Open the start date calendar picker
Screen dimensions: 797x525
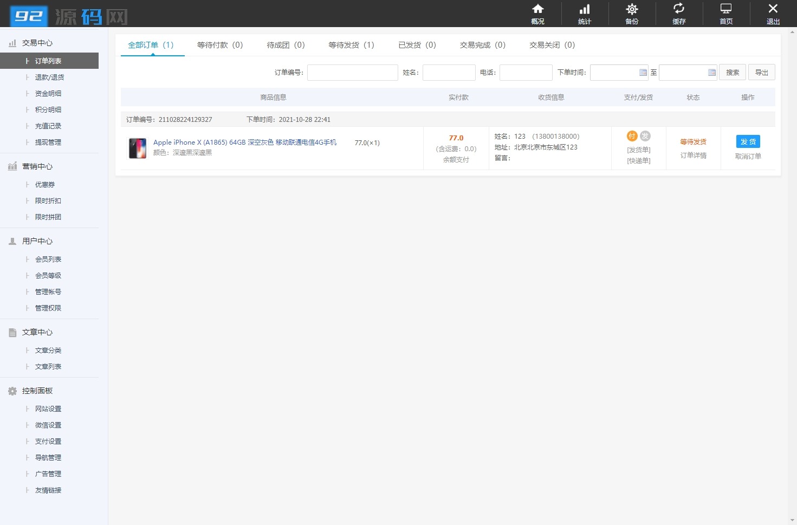tap(643, 73)
